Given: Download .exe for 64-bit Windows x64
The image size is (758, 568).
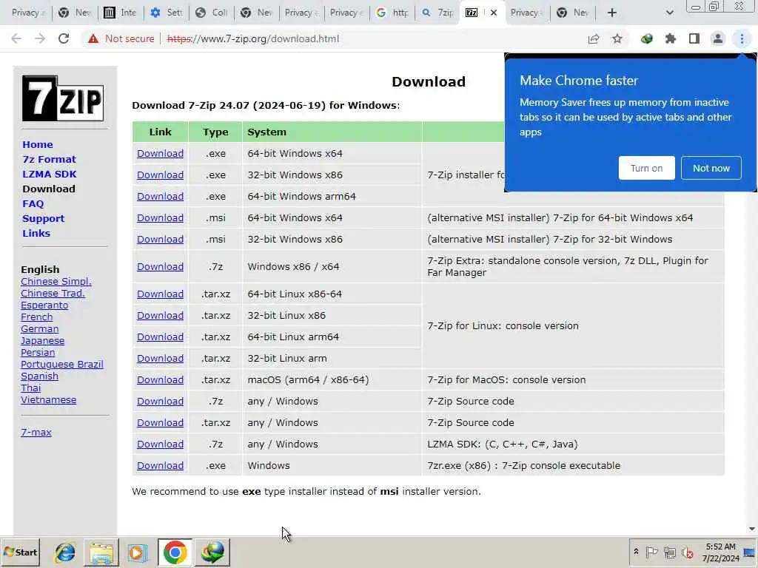Looking at the screenshot, I should 160,154.
